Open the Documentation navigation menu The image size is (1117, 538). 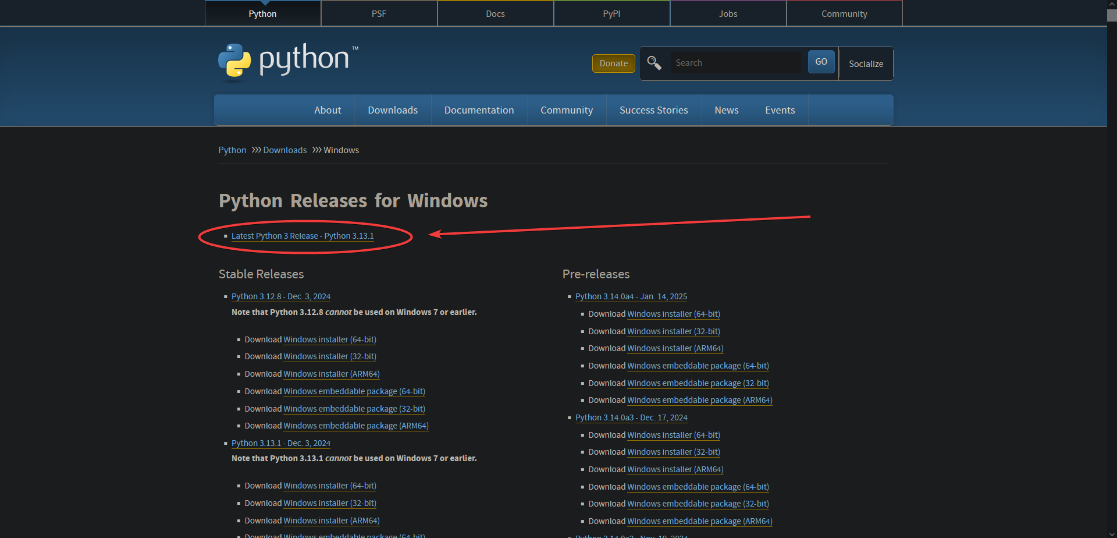(479, 110)
